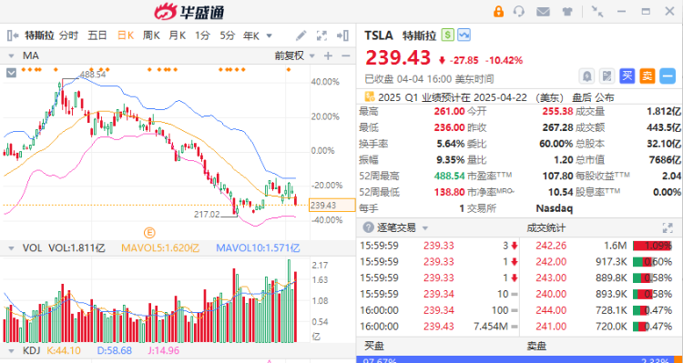Select the 分时 intraday chart tab

coord(68,35)
